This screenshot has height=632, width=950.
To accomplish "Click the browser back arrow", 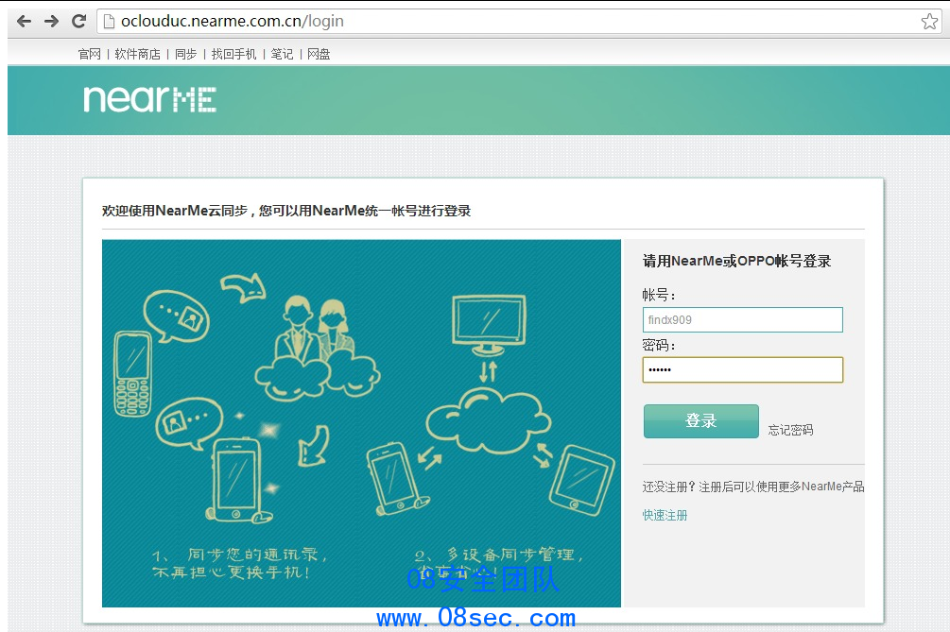I will (24, 21).
